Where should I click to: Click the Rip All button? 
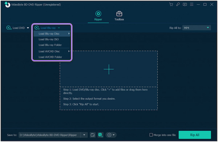[195, 135]
